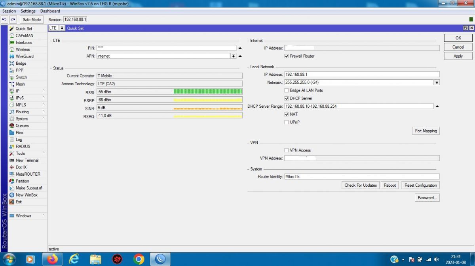Enable the VPN Access checkbox
This screenshot has height=266, width=475.
point(287,150)
